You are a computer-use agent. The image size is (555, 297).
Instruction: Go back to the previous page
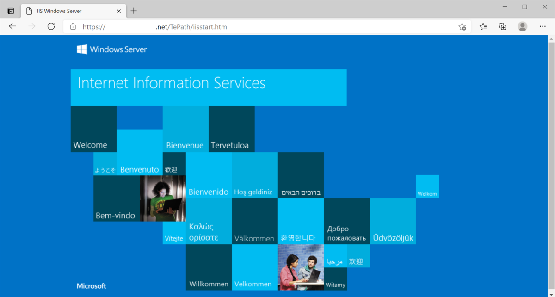(12, 26)
